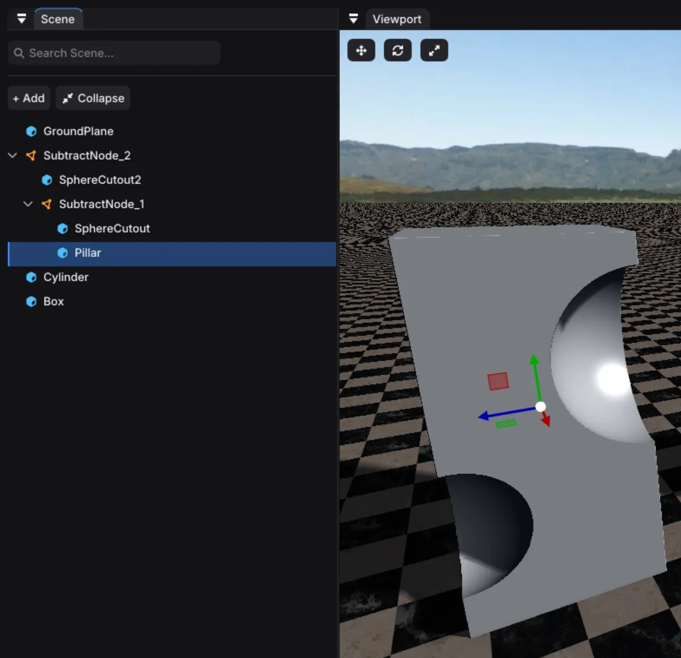Click the SubtractNode_1 CSG icon

47,204
